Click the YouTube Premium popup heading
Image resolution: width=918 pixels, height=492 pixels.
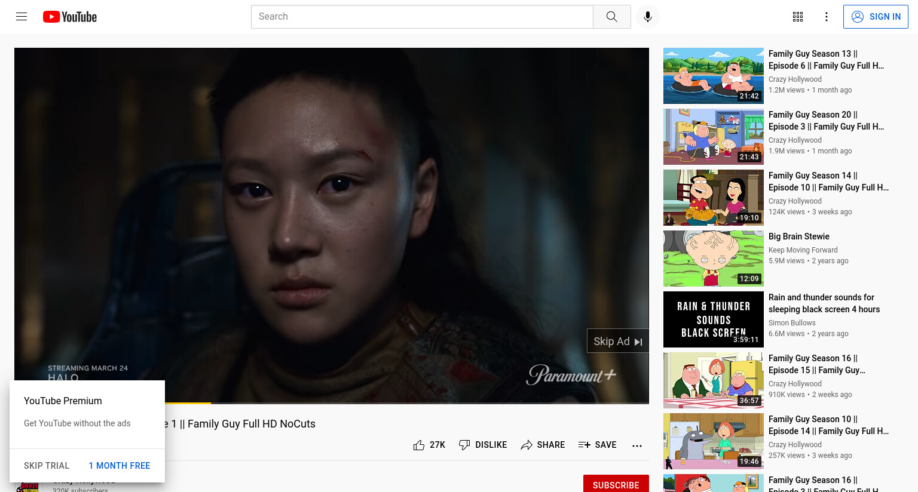(x=63, y=401)
